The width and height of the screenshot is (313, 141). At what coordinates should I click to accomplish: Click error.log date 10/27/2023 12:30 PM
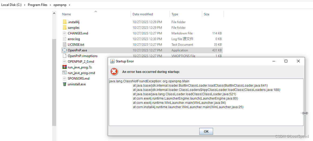147,39
